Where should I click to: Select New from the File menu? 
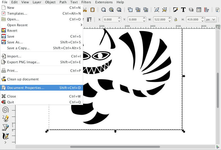(x=42, y=7)
